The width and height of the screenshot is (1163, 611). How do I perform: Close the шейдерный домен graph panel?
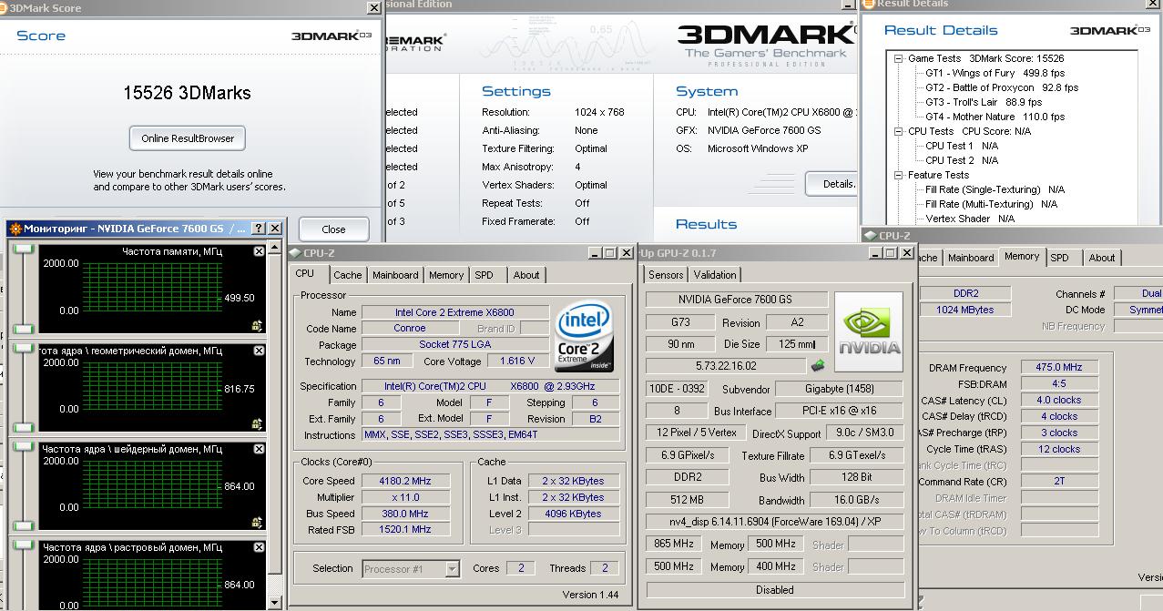pos(259,449)
